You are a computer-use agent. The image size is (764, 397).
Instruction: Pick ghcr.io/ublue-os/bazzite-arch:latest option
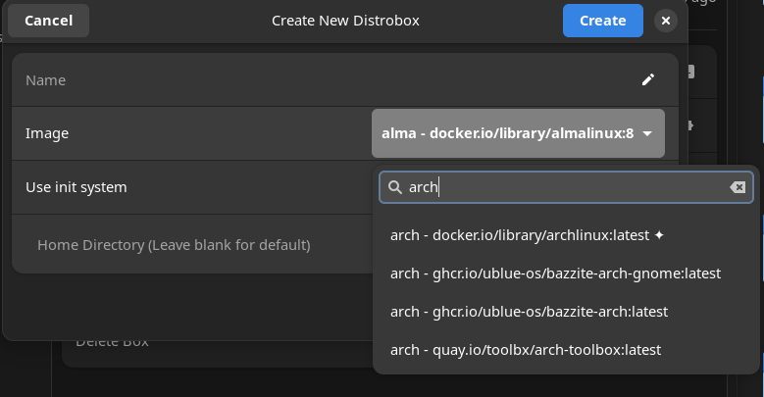(x=529, y=312)
